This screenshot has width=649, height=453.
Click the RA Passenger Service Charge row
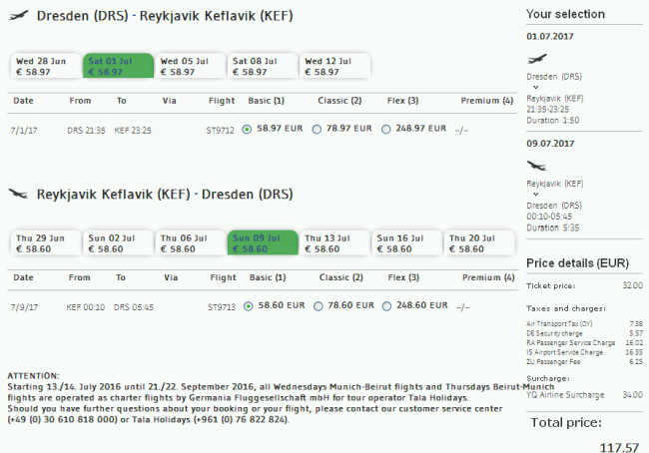[584, 343]
